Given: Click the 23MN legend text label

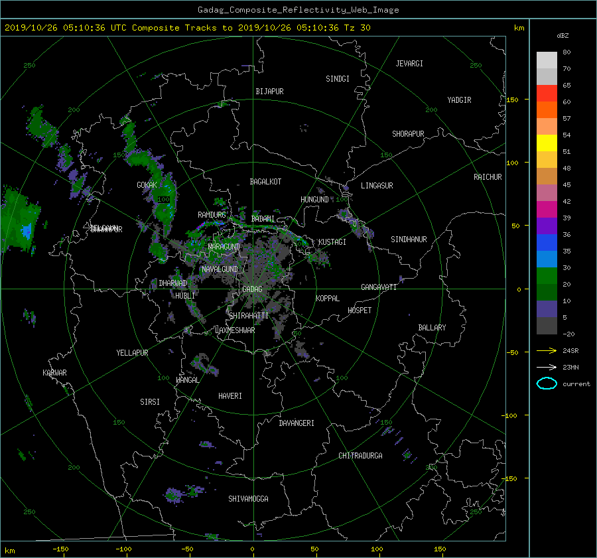Looking at the screenshot, I should 570,368.
